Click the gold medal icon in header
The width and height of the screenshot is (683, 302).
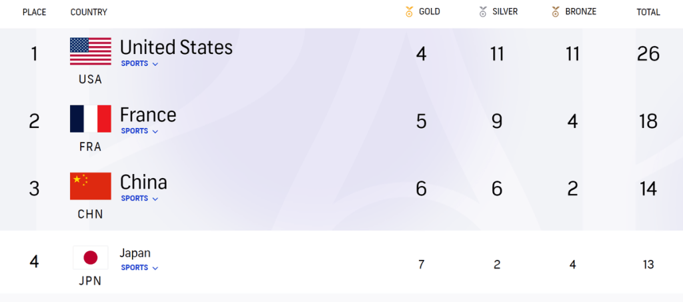tap(410, 12)
